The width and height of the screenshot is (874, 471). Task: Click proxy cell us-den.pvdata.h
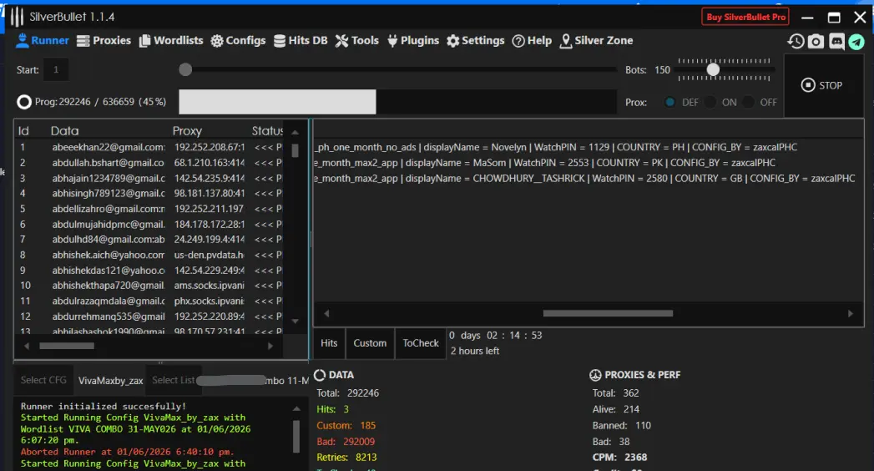[x=209, y=256]
